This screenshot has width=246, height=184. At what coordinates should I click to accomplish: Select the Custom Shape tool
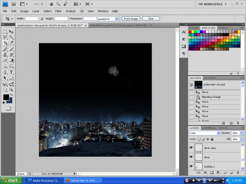click(11, 78)
